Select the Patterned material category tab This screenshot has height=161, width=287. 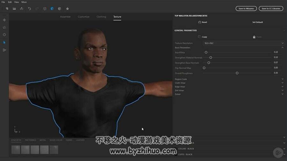pyautogui.click(x=31, y=140)
